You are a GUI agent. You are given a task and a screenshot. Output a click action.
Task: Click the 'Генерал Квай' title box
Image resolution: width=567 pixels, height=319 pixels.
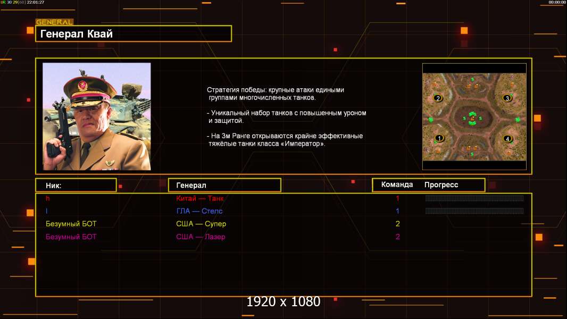pyautogui.click(x=134, y=33)
